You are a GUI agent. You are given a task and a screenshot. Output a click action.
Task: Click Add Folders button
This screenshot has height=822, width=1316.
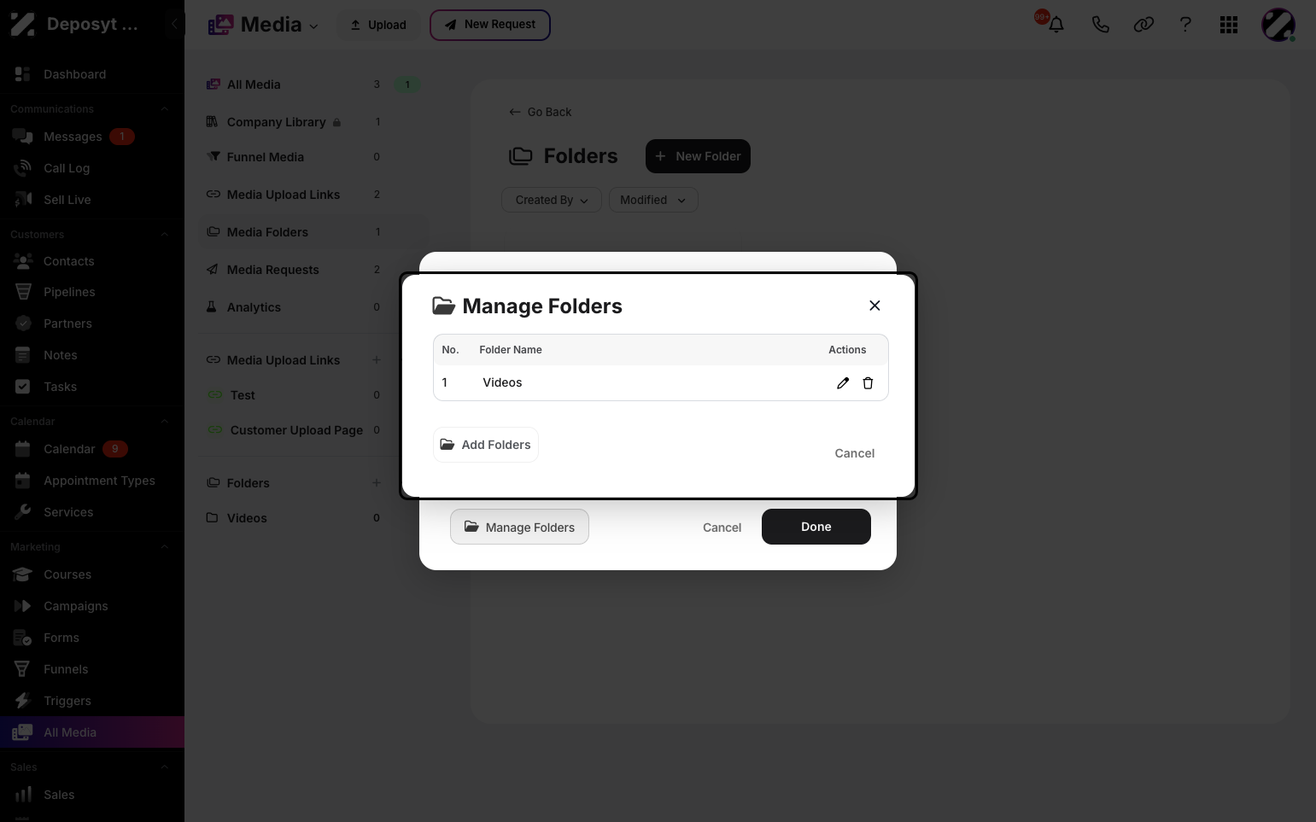tap(486, 445)
